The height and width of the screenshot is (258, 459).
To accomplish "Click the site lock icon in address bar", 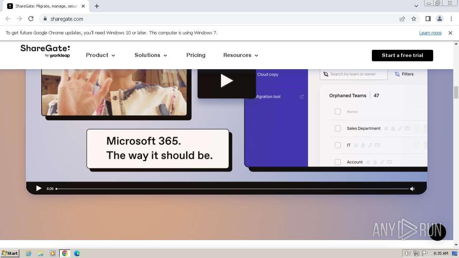I will pyautogui.click(x=45, y=19).
